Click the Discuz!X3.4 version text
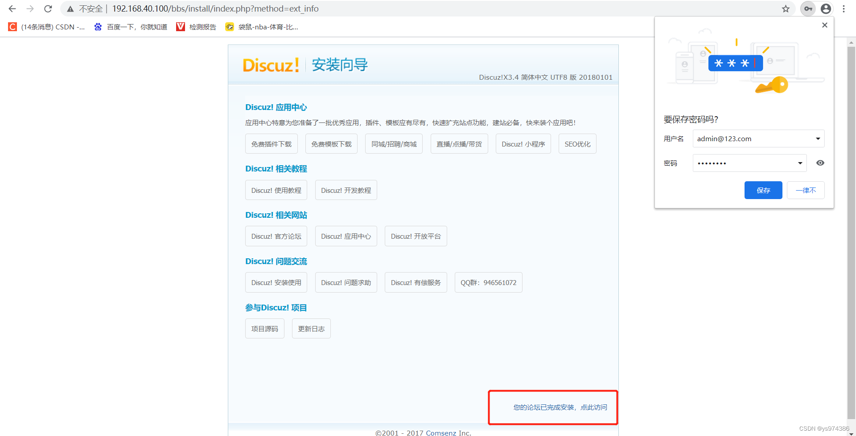 click(546, 77)
